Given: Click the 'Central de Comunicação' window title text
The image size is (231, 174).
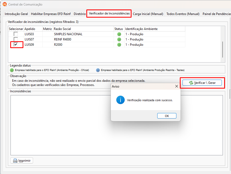Looking at the screenshot, I should (25, 4).
